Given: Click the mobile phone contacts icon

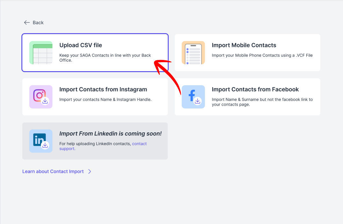Looking at the screenshot, I should tap(193, 53).
